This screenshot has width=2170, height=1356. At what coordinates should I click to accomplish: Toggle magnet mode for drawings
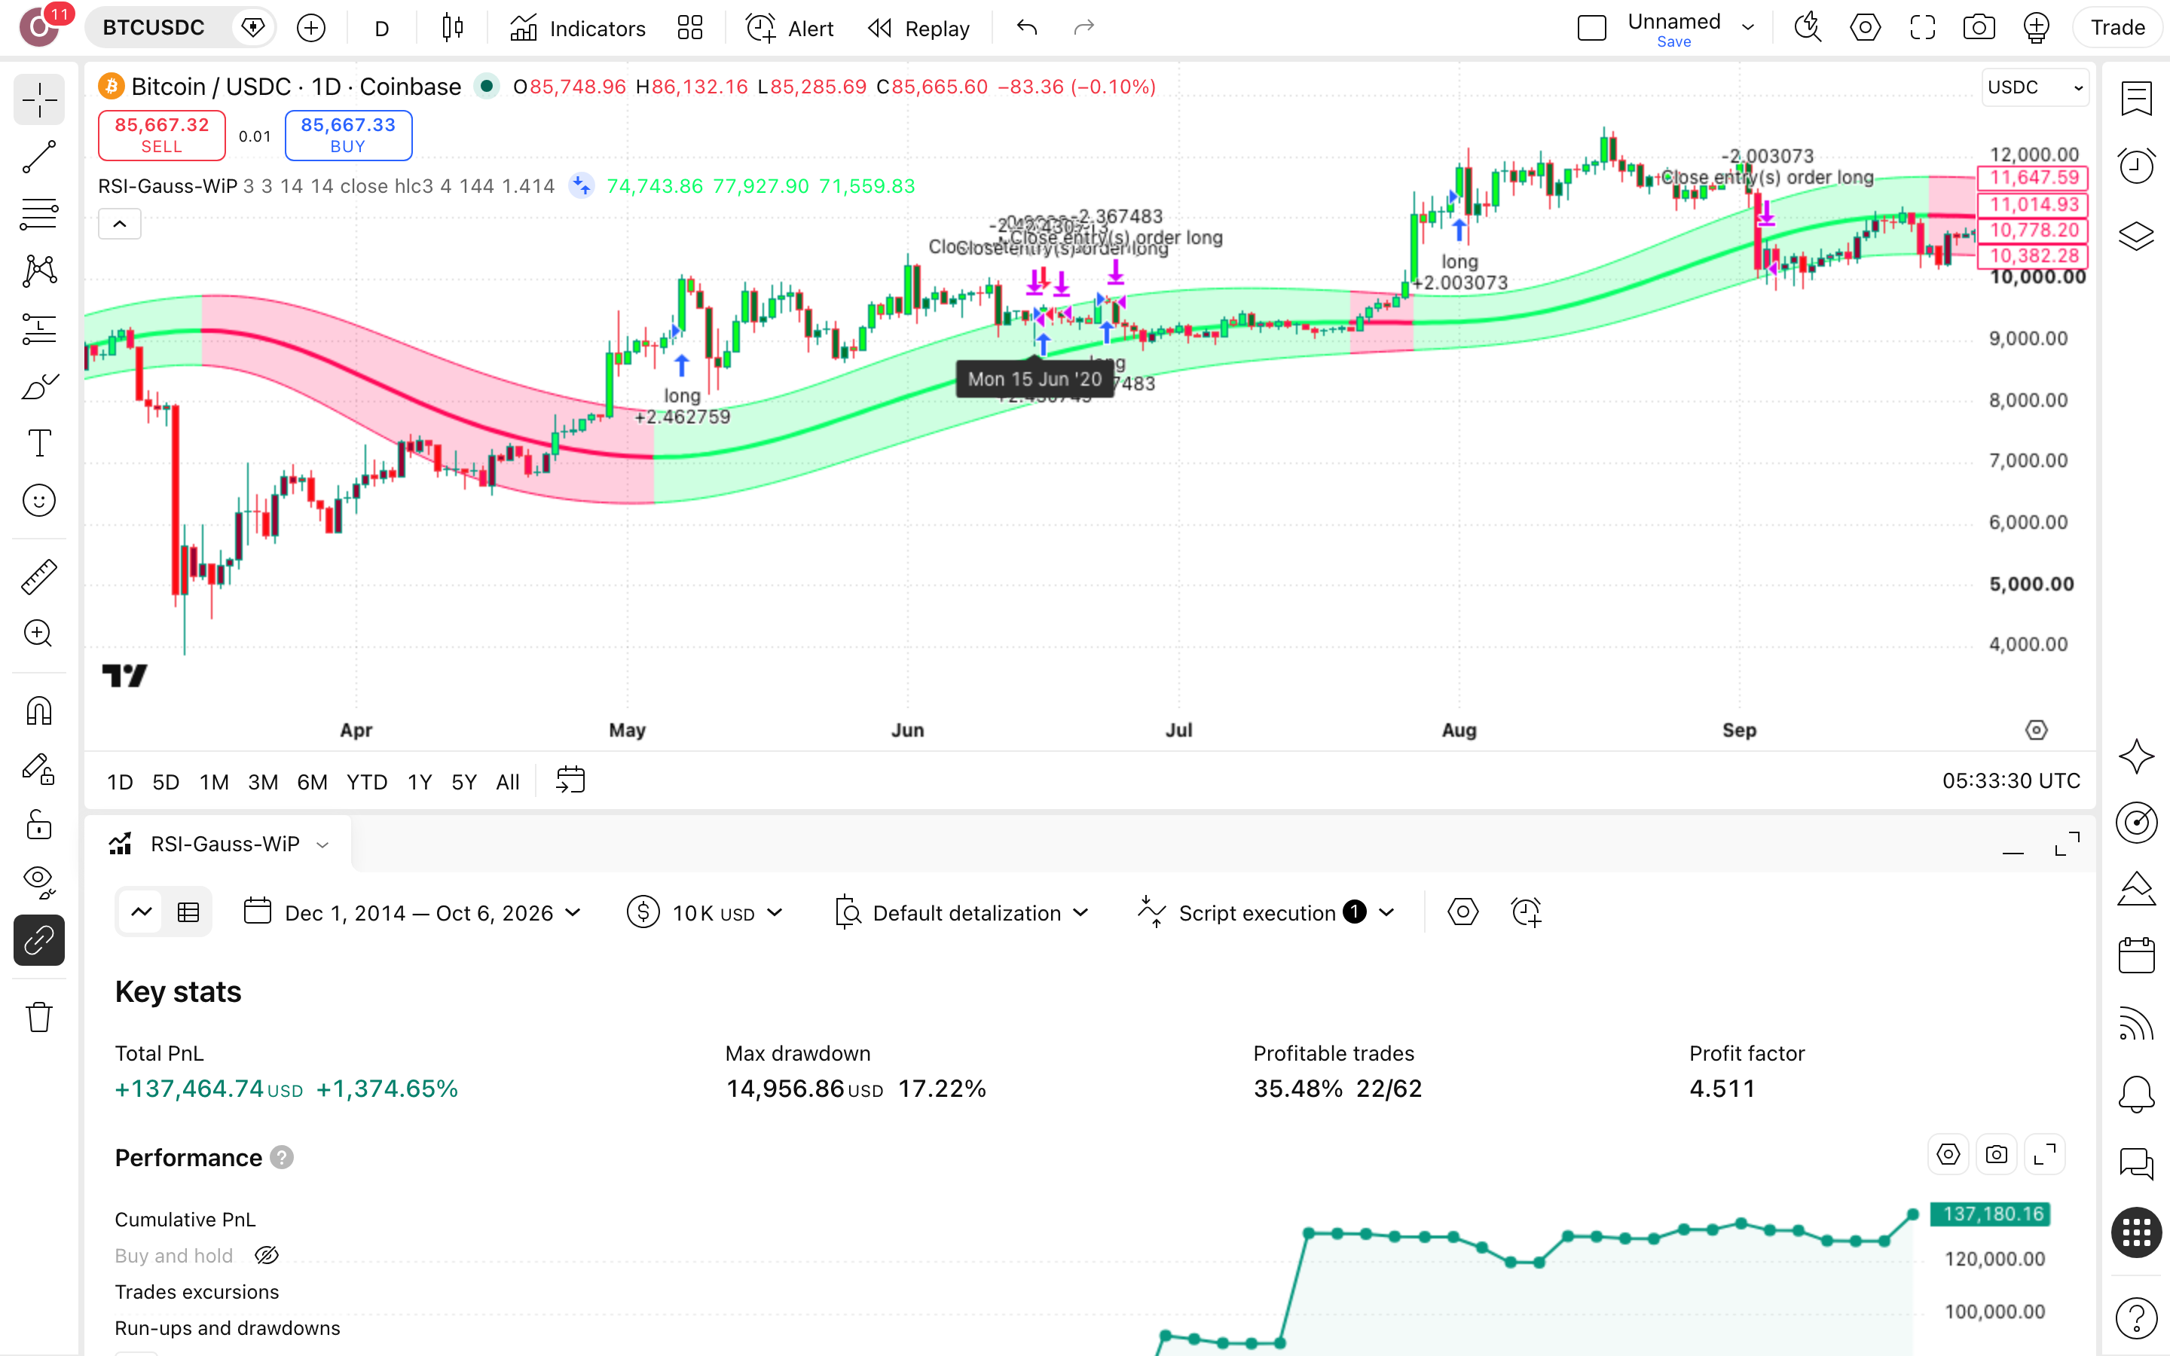coord(38,711)
